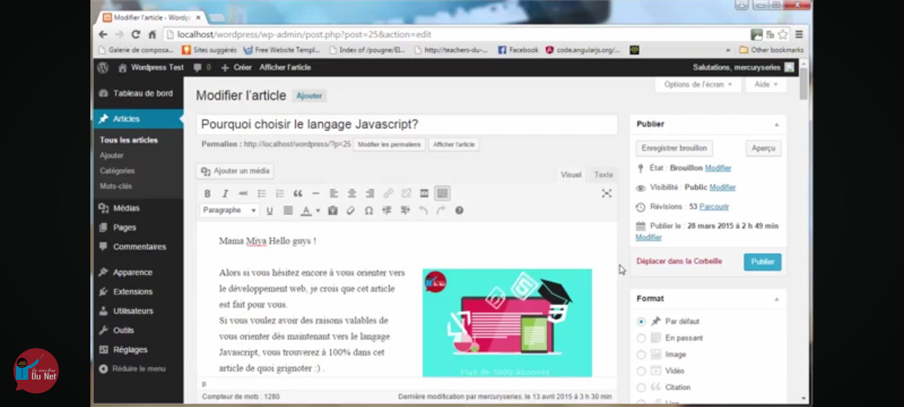Expand 'Options de l'écran' panel
Viewport: 904px width, 407px height.
698,85
